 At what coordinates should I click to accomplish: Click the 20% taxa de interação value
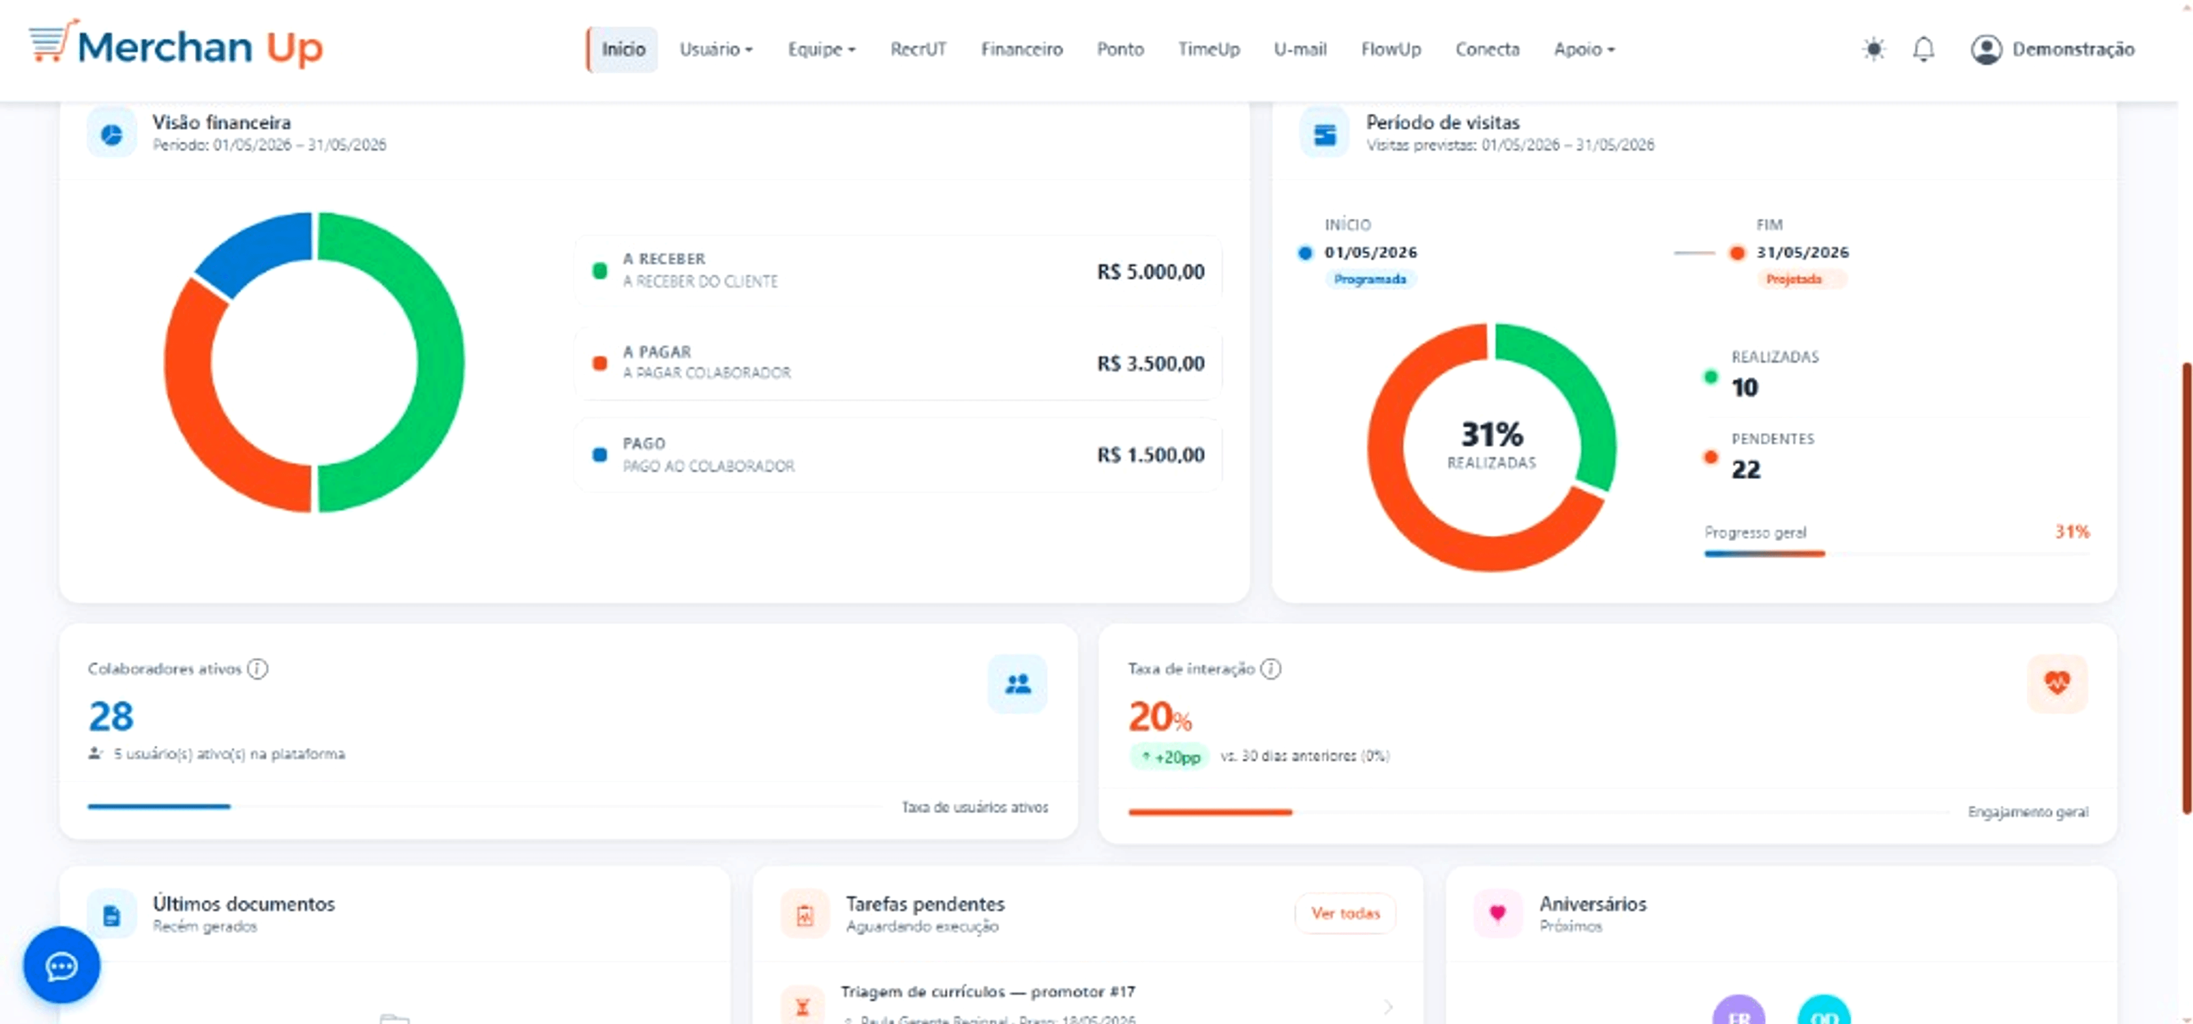tap(1159, 717)
